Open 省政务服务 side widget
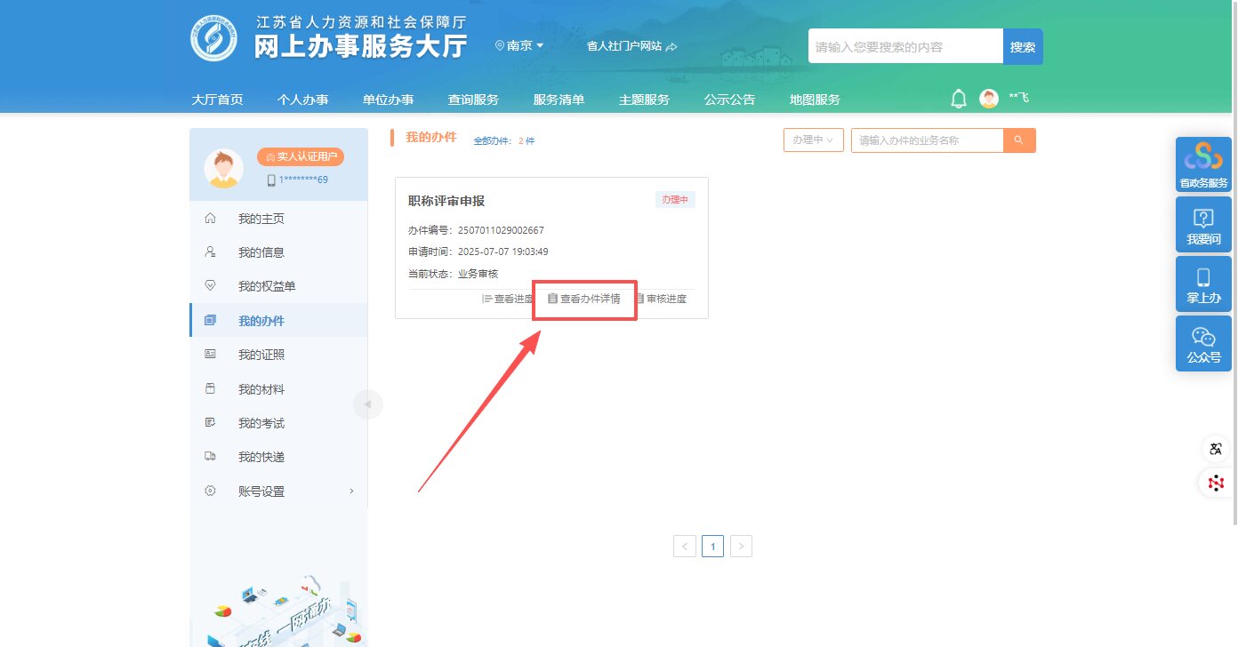Screen dimensions: 1238x647 (1203, 164)
